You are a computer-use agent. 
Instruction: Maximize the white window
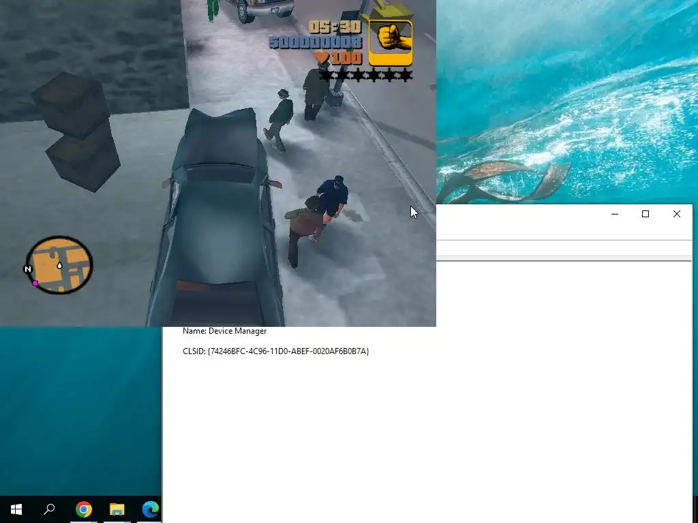pos(646,214)
